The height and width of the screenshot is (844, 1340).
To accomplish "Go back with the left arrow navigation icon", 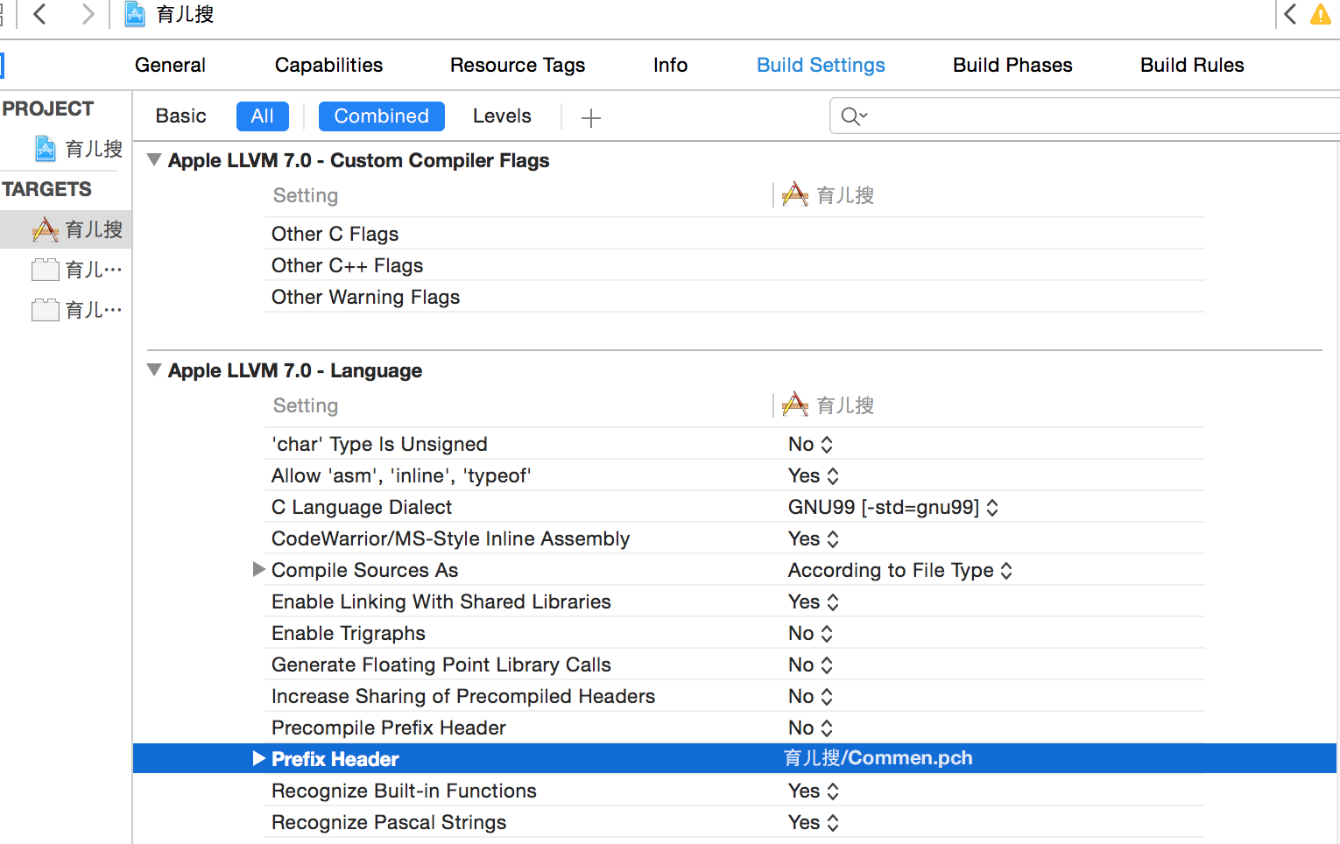I will tap(39, 14).
